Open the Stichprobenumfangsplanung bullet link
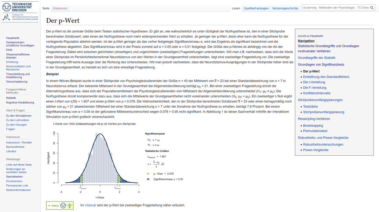This screenshot has width=379, height=212. point(323,112)
